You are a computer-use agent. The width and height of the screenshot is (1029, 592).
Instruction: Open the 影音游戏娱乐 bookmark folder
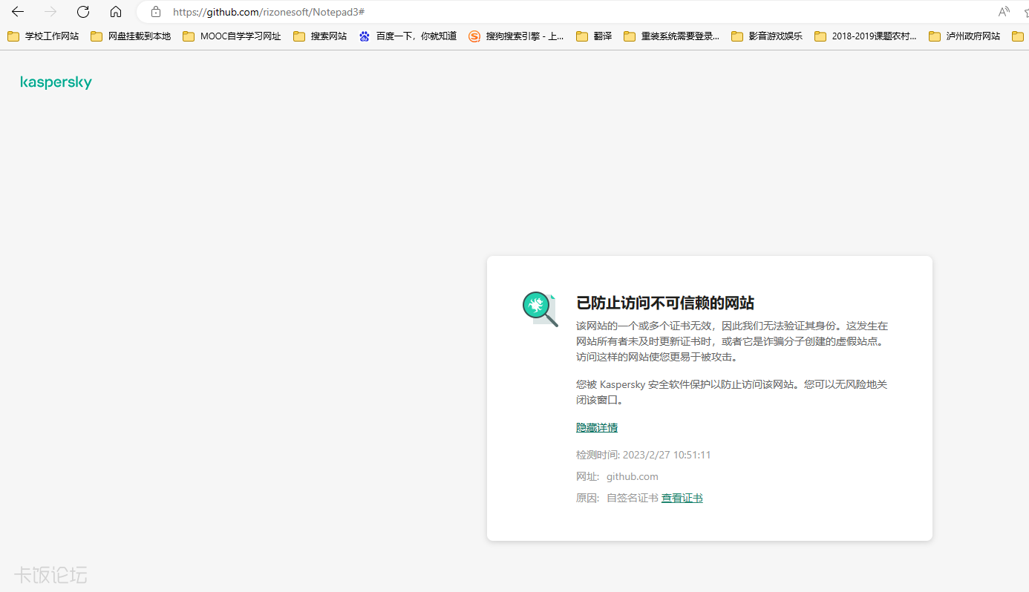point(767,36)
